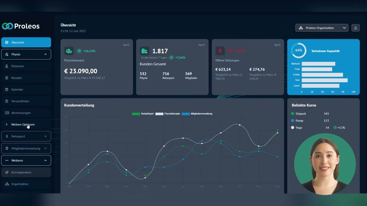The image size is (367, 206).
Task: Click the Physio section icon
Action: [x=7, y=54]
